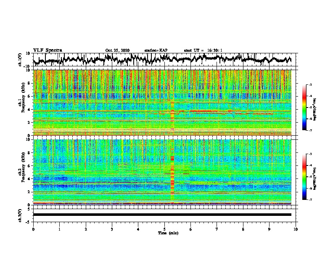Click time-axis tick label "1"
The image size is (333, 257).
click(x=59, y=229)
